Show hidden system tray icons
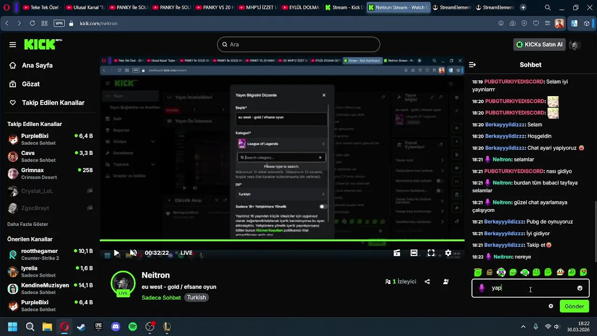 pyautogui.click(x=523, y=327)
